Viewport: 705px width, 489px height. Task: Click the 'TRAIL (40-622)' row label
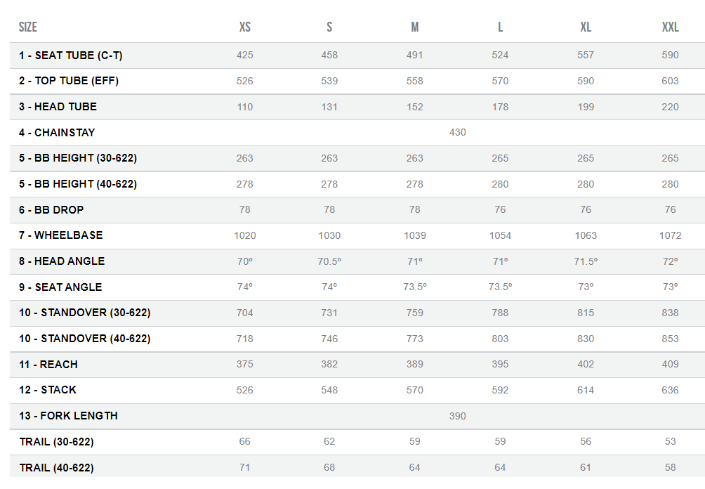pos(56,468)
